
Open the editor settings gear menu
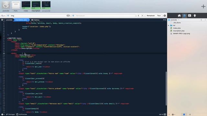(x=3, y=114)
